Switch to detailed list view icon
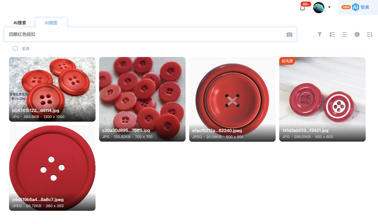Screen dimensions: 378x224 point(332,34)
